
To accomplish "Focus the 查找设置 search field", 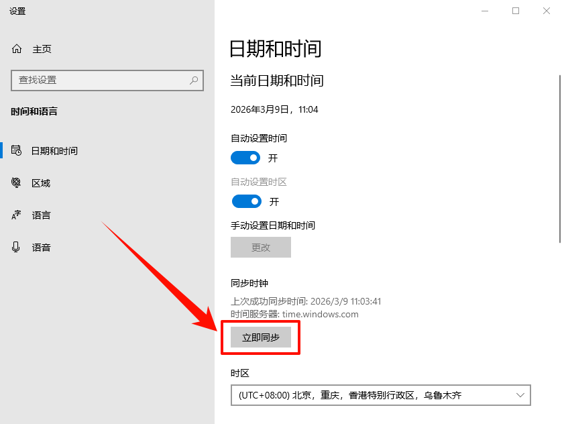I will pos(101,80).
